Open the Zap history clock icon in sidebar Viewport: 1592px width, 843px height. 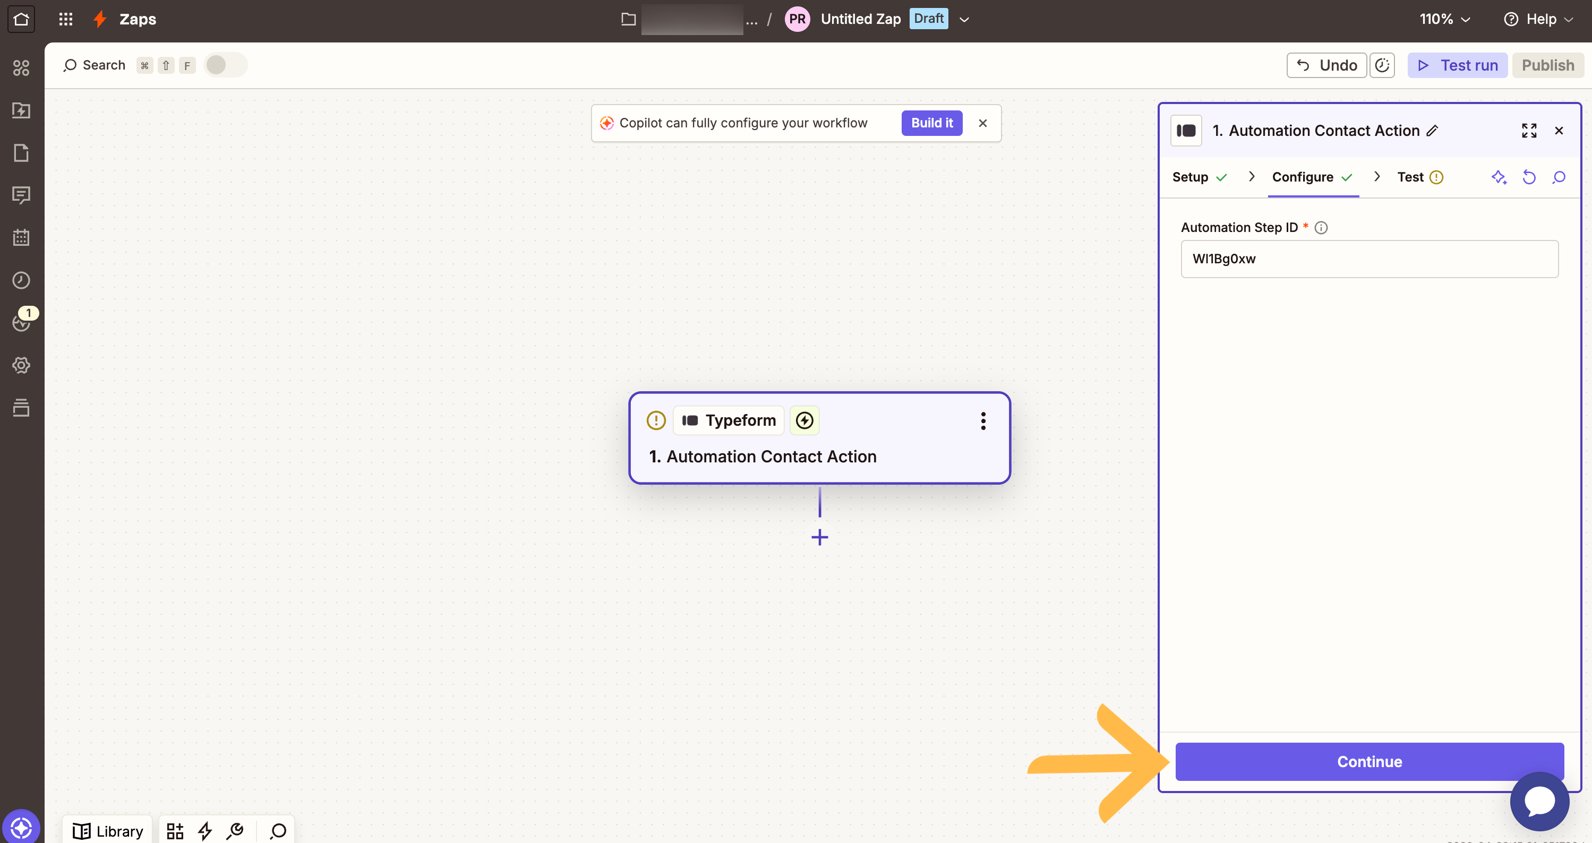21,280
